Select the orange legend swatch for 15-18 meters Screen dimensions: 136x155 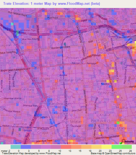pyautogui.click(x=86, y=147)
